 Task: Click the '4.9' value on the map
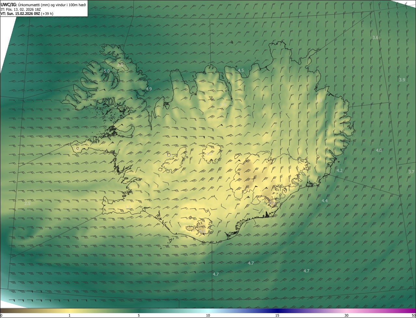click(149, 89)
